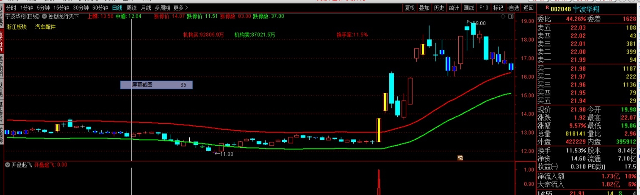Click the 榜 marker icon on chart
This screenshot has height=195, width=640.
point(460,158)
